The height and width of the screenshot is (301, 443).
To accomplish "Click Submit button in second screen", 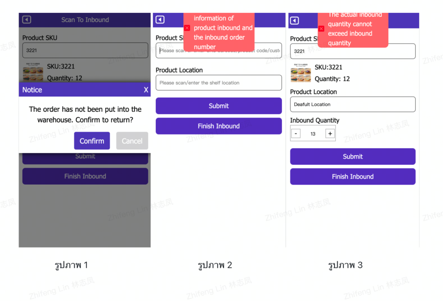I will coord(218,106).
